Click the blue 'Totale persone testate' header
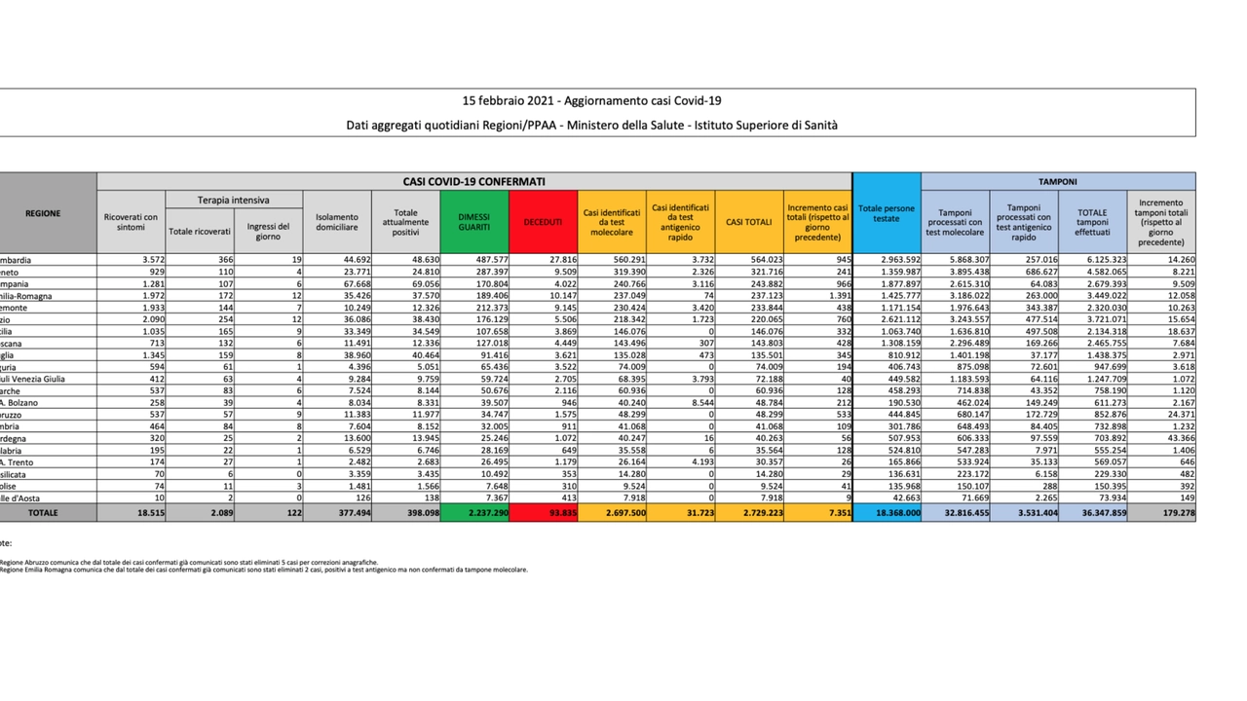 pos(887,213)
